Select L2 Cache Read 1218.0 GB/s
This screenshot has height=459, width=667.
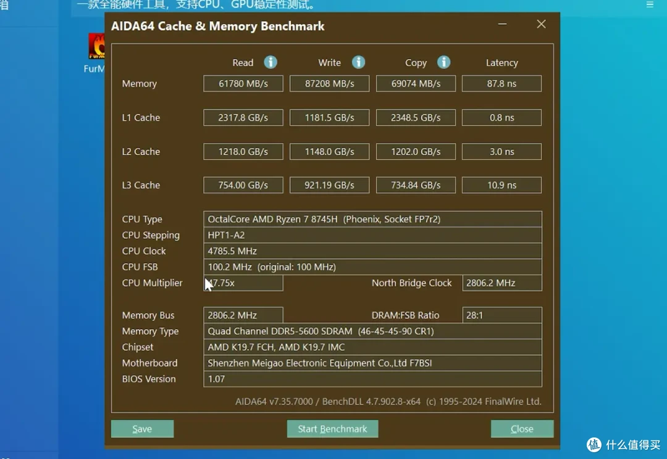243,152
